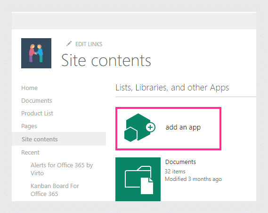Click the pencil icon next to EDIT LINKS
The image size is (268, 213).
tap(69, 44)
